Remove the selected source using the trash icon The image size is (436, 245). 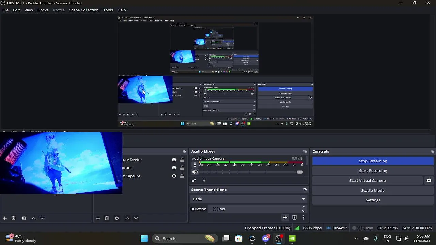107,218
